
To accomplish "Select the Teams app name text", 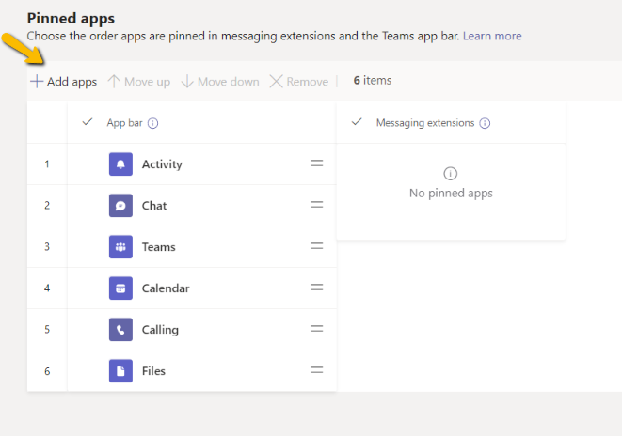I will 159,247.
